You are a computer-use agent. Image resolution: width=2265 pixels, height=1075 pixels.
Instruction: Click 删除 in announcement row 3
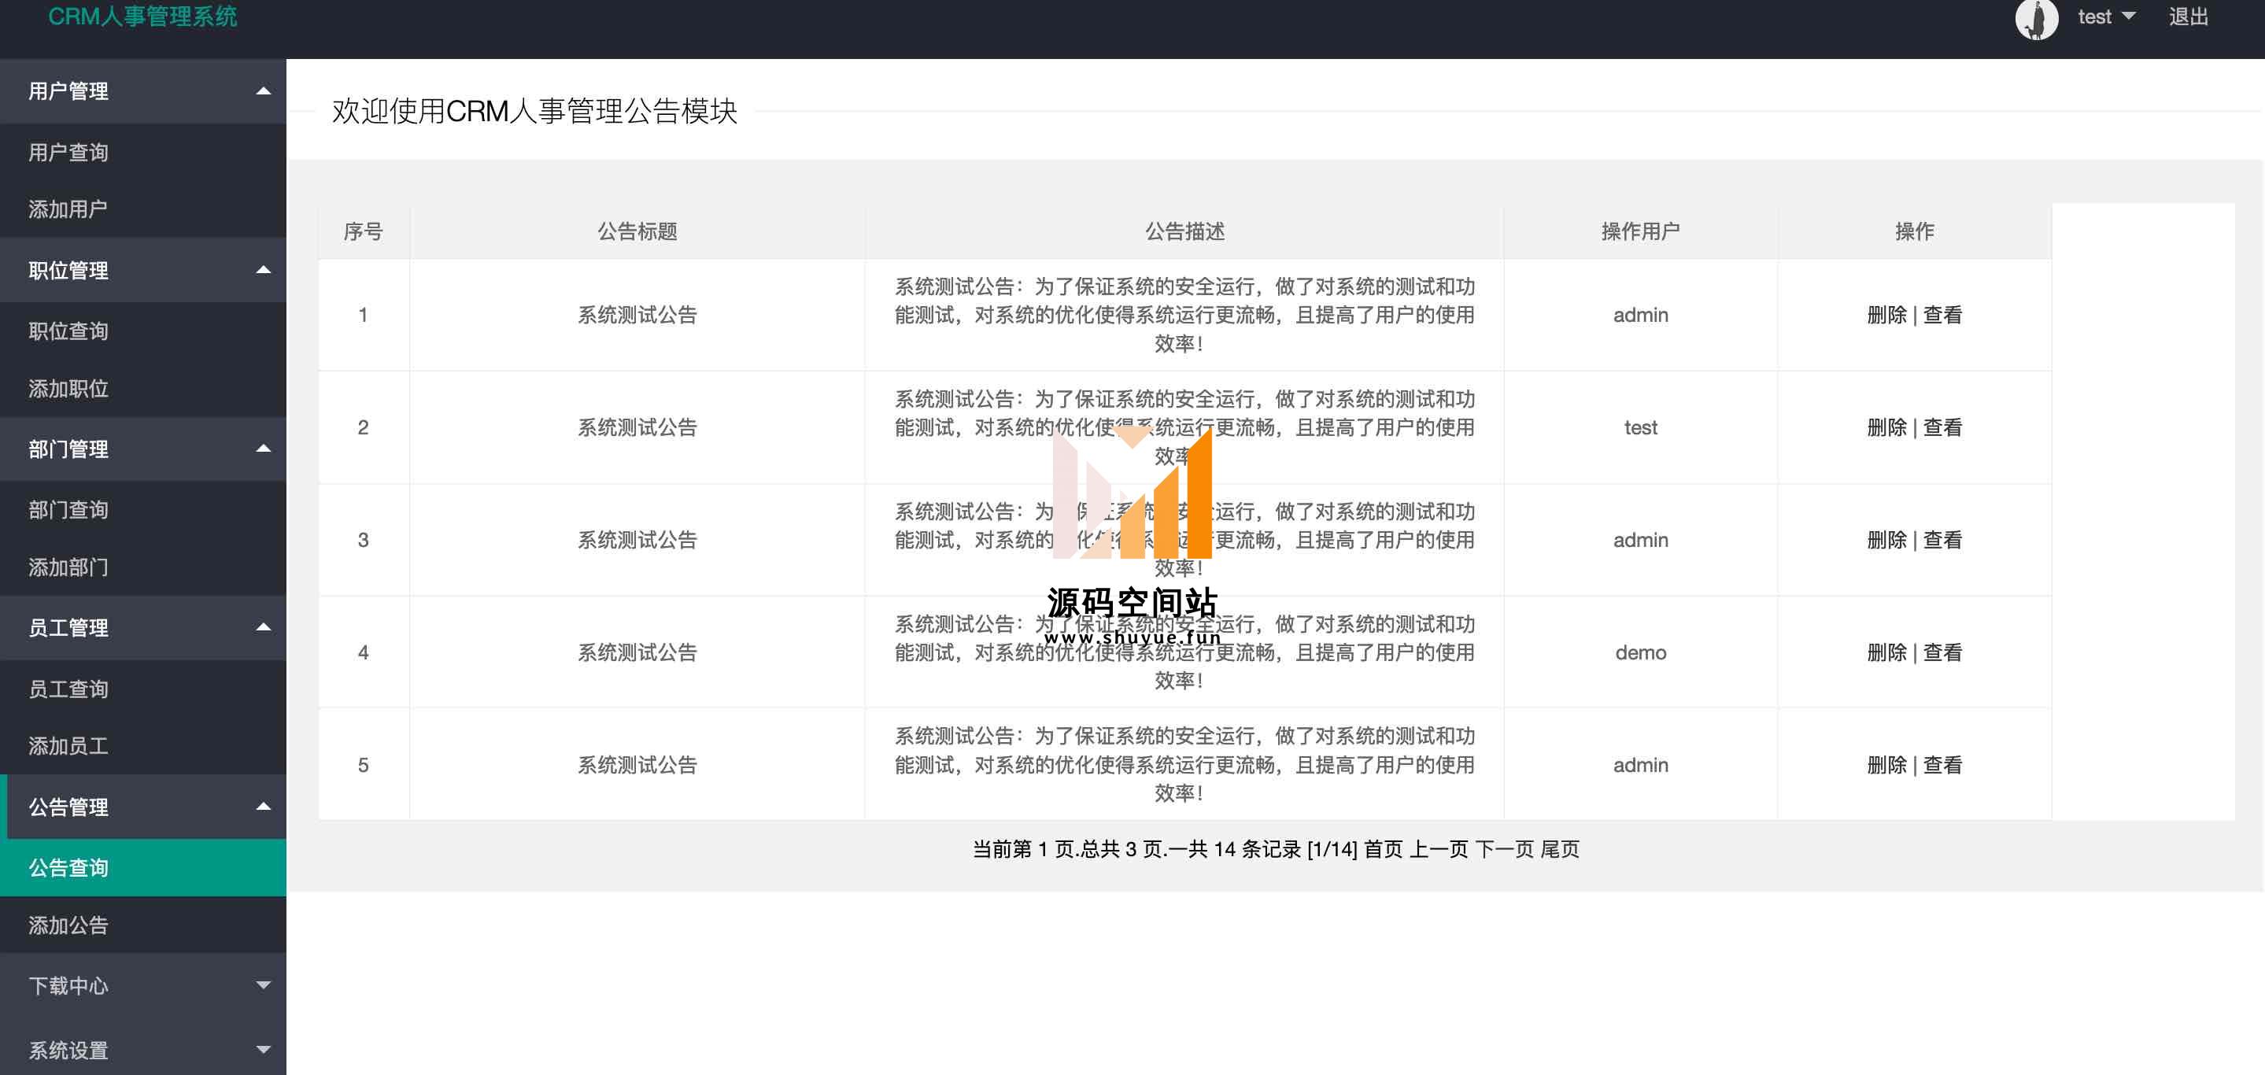point(1887,540)
